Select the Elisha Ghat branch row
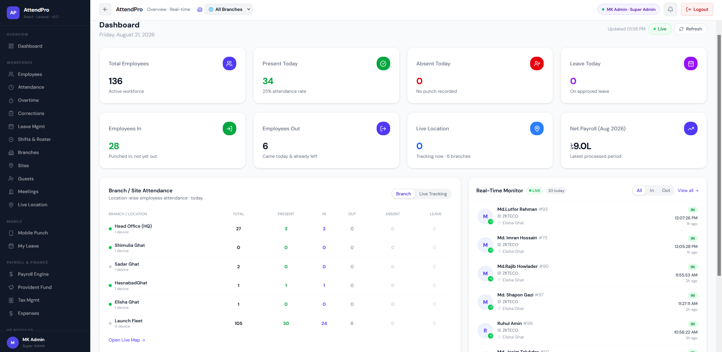The image size is (722, 352). [280, 304]
